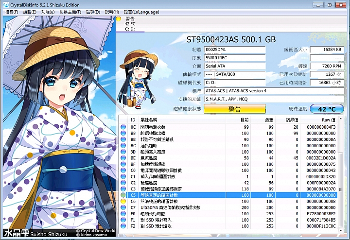Click the ID column header

click(x=133, y=120)
